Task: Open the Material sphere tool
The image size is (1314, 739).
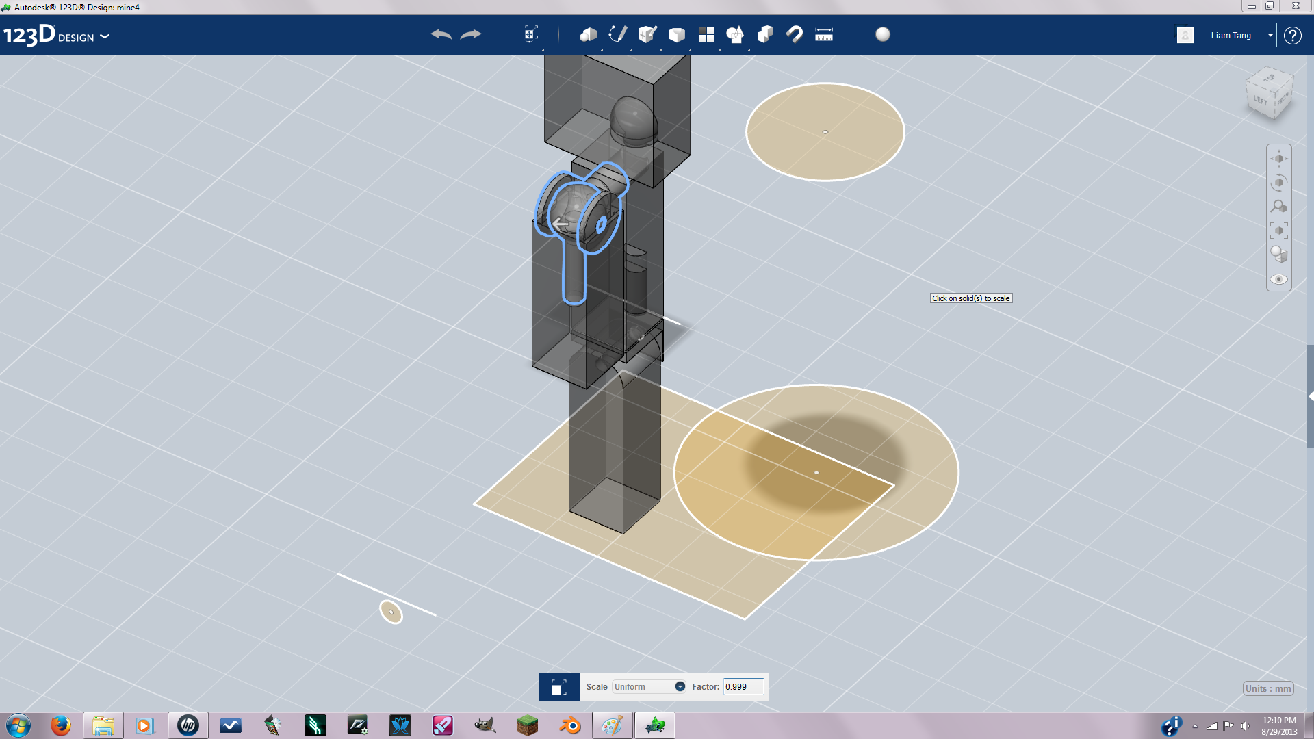Action: click(883, 34)
